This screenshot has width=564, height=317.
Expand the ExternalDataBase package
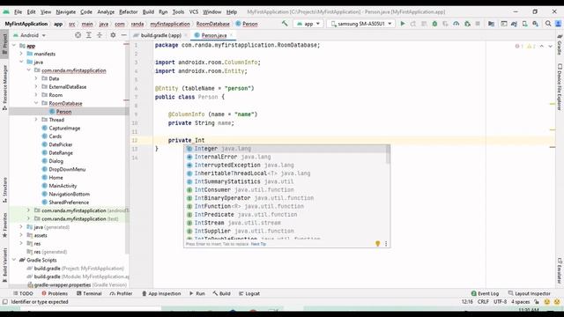[36, 86]
